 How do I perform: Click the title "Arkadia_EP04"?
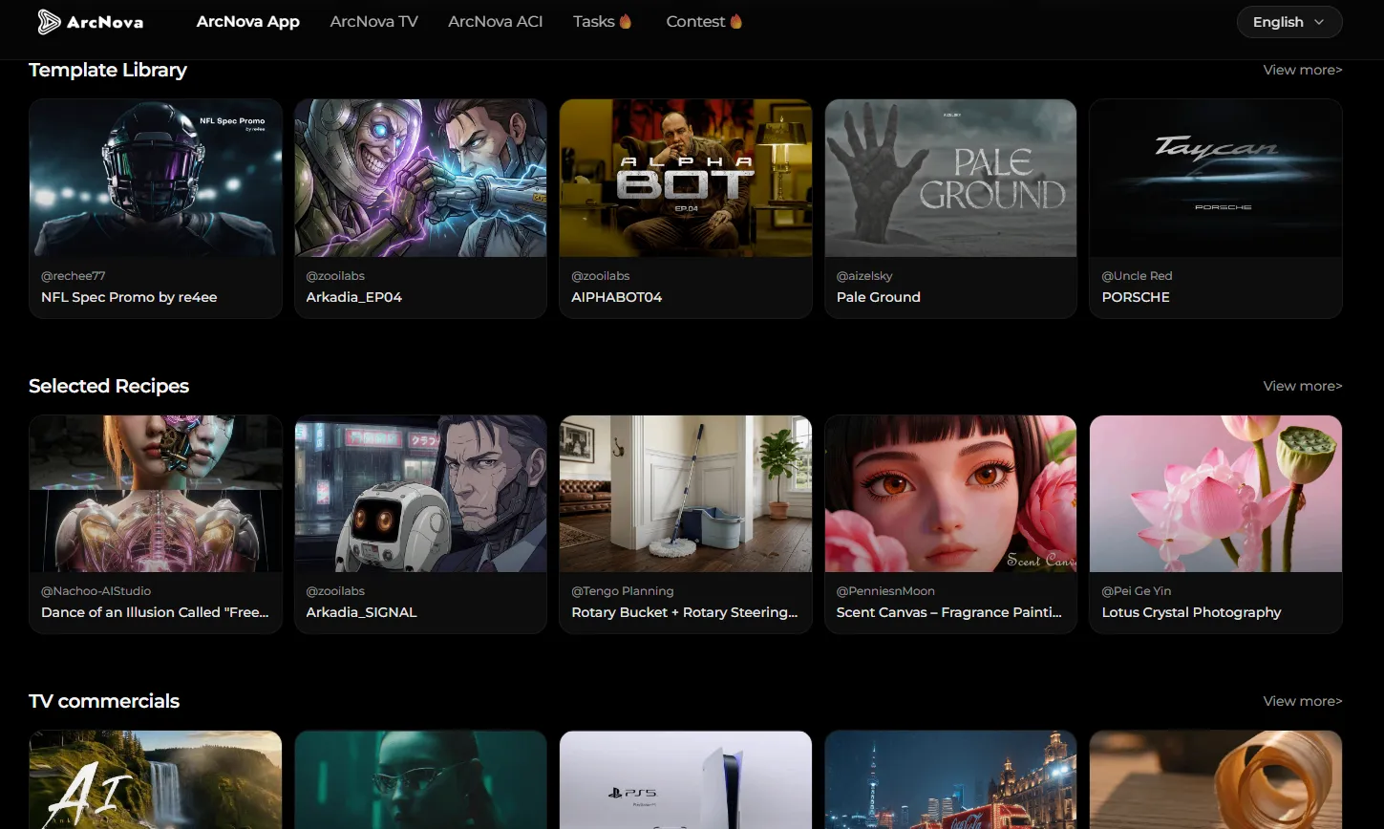[354, 297]
